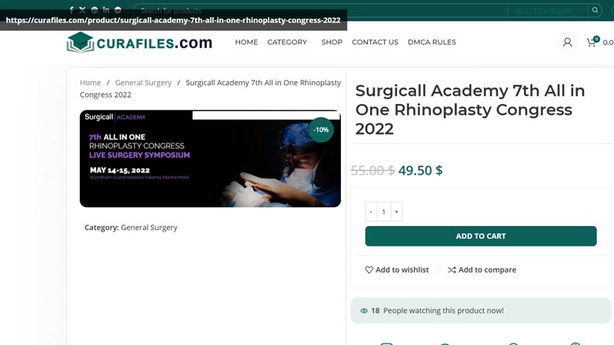Open the General Surgery breadcrumb link
This screenshot has width=614, height=345.
144,83
